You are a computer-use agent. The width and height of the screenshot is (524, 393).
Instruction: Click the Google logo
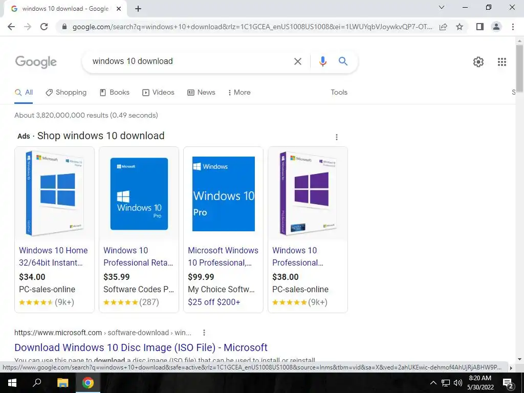(36, 62)
